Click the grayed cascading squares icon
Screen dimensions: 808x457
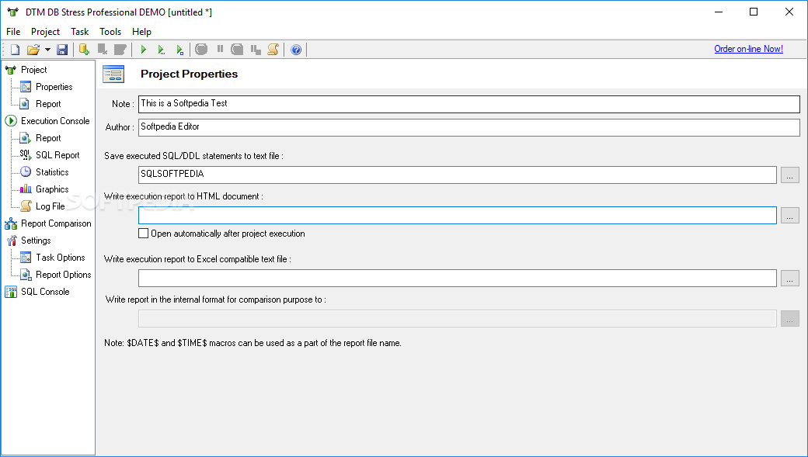[256, 50]
